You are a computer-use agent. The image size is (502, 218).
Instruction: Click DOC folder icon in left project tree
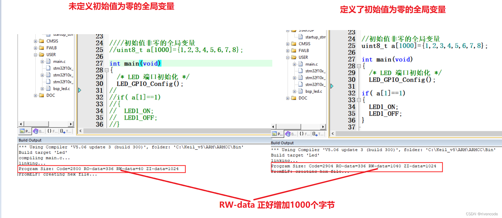coord(41,95)
